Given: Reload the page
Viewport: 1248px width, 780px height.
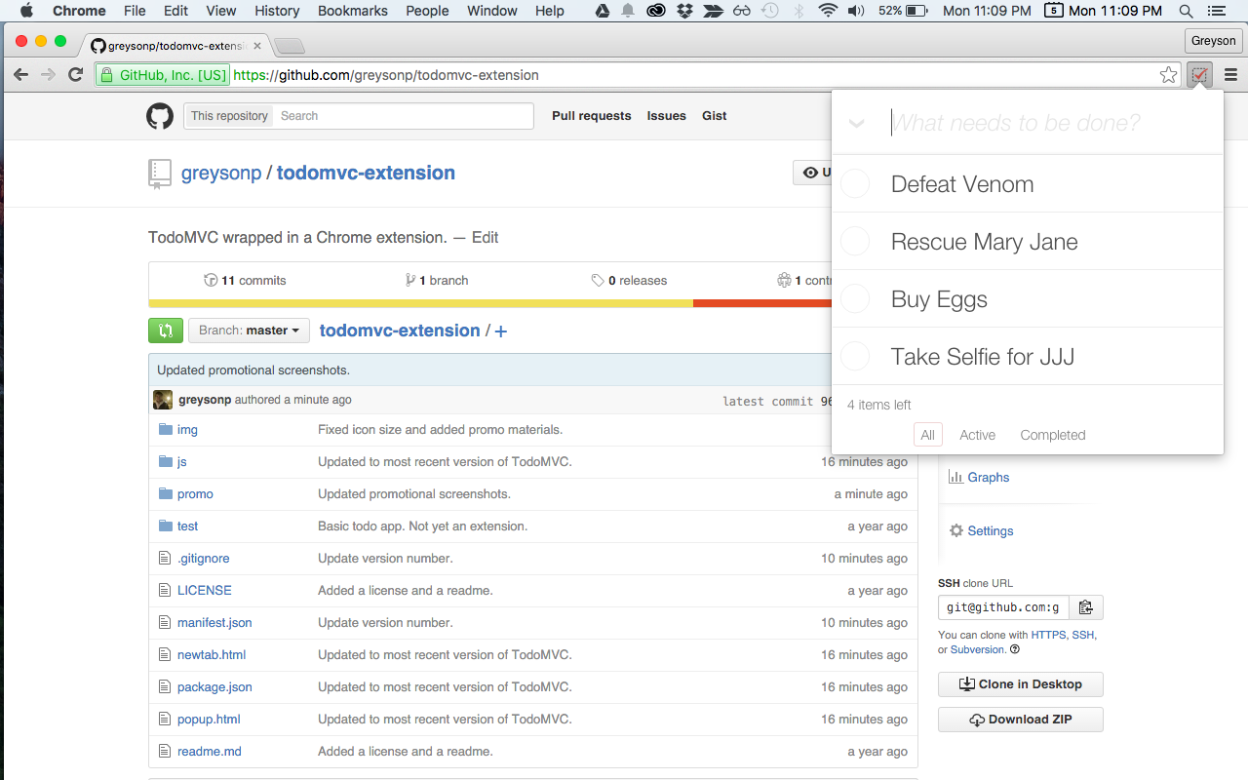Looking at the screenshot, I should tap(75, 75).
